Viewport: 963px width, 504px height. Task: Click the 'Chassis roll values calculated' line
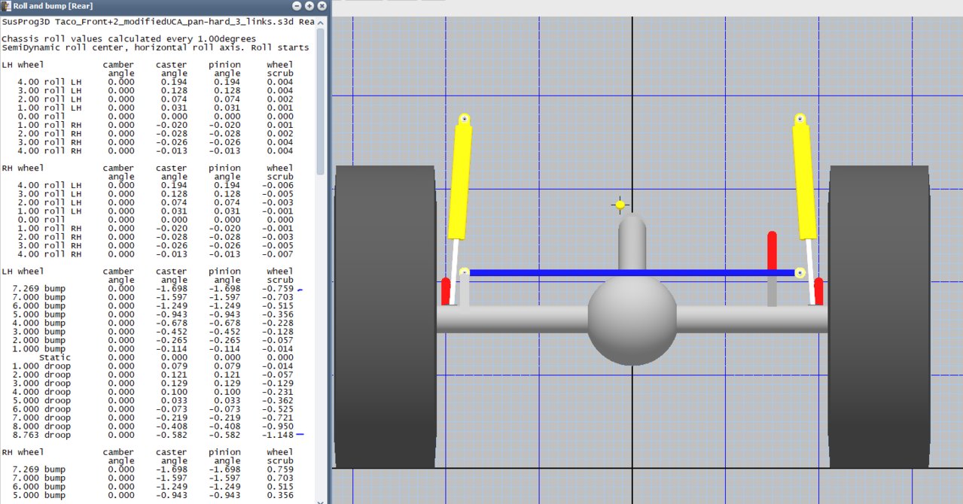point(129,38)
